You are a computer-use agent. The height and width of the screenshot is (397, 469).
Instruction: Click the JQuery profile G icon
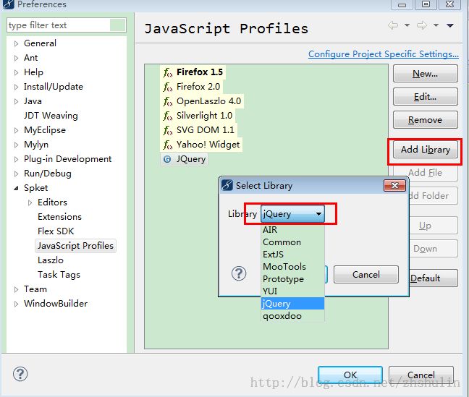[167, 159]
